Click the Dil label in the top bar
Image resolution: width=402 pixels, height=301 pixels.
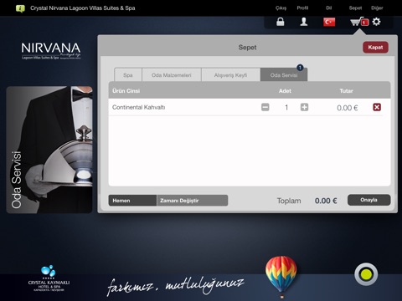coord(329,8)
